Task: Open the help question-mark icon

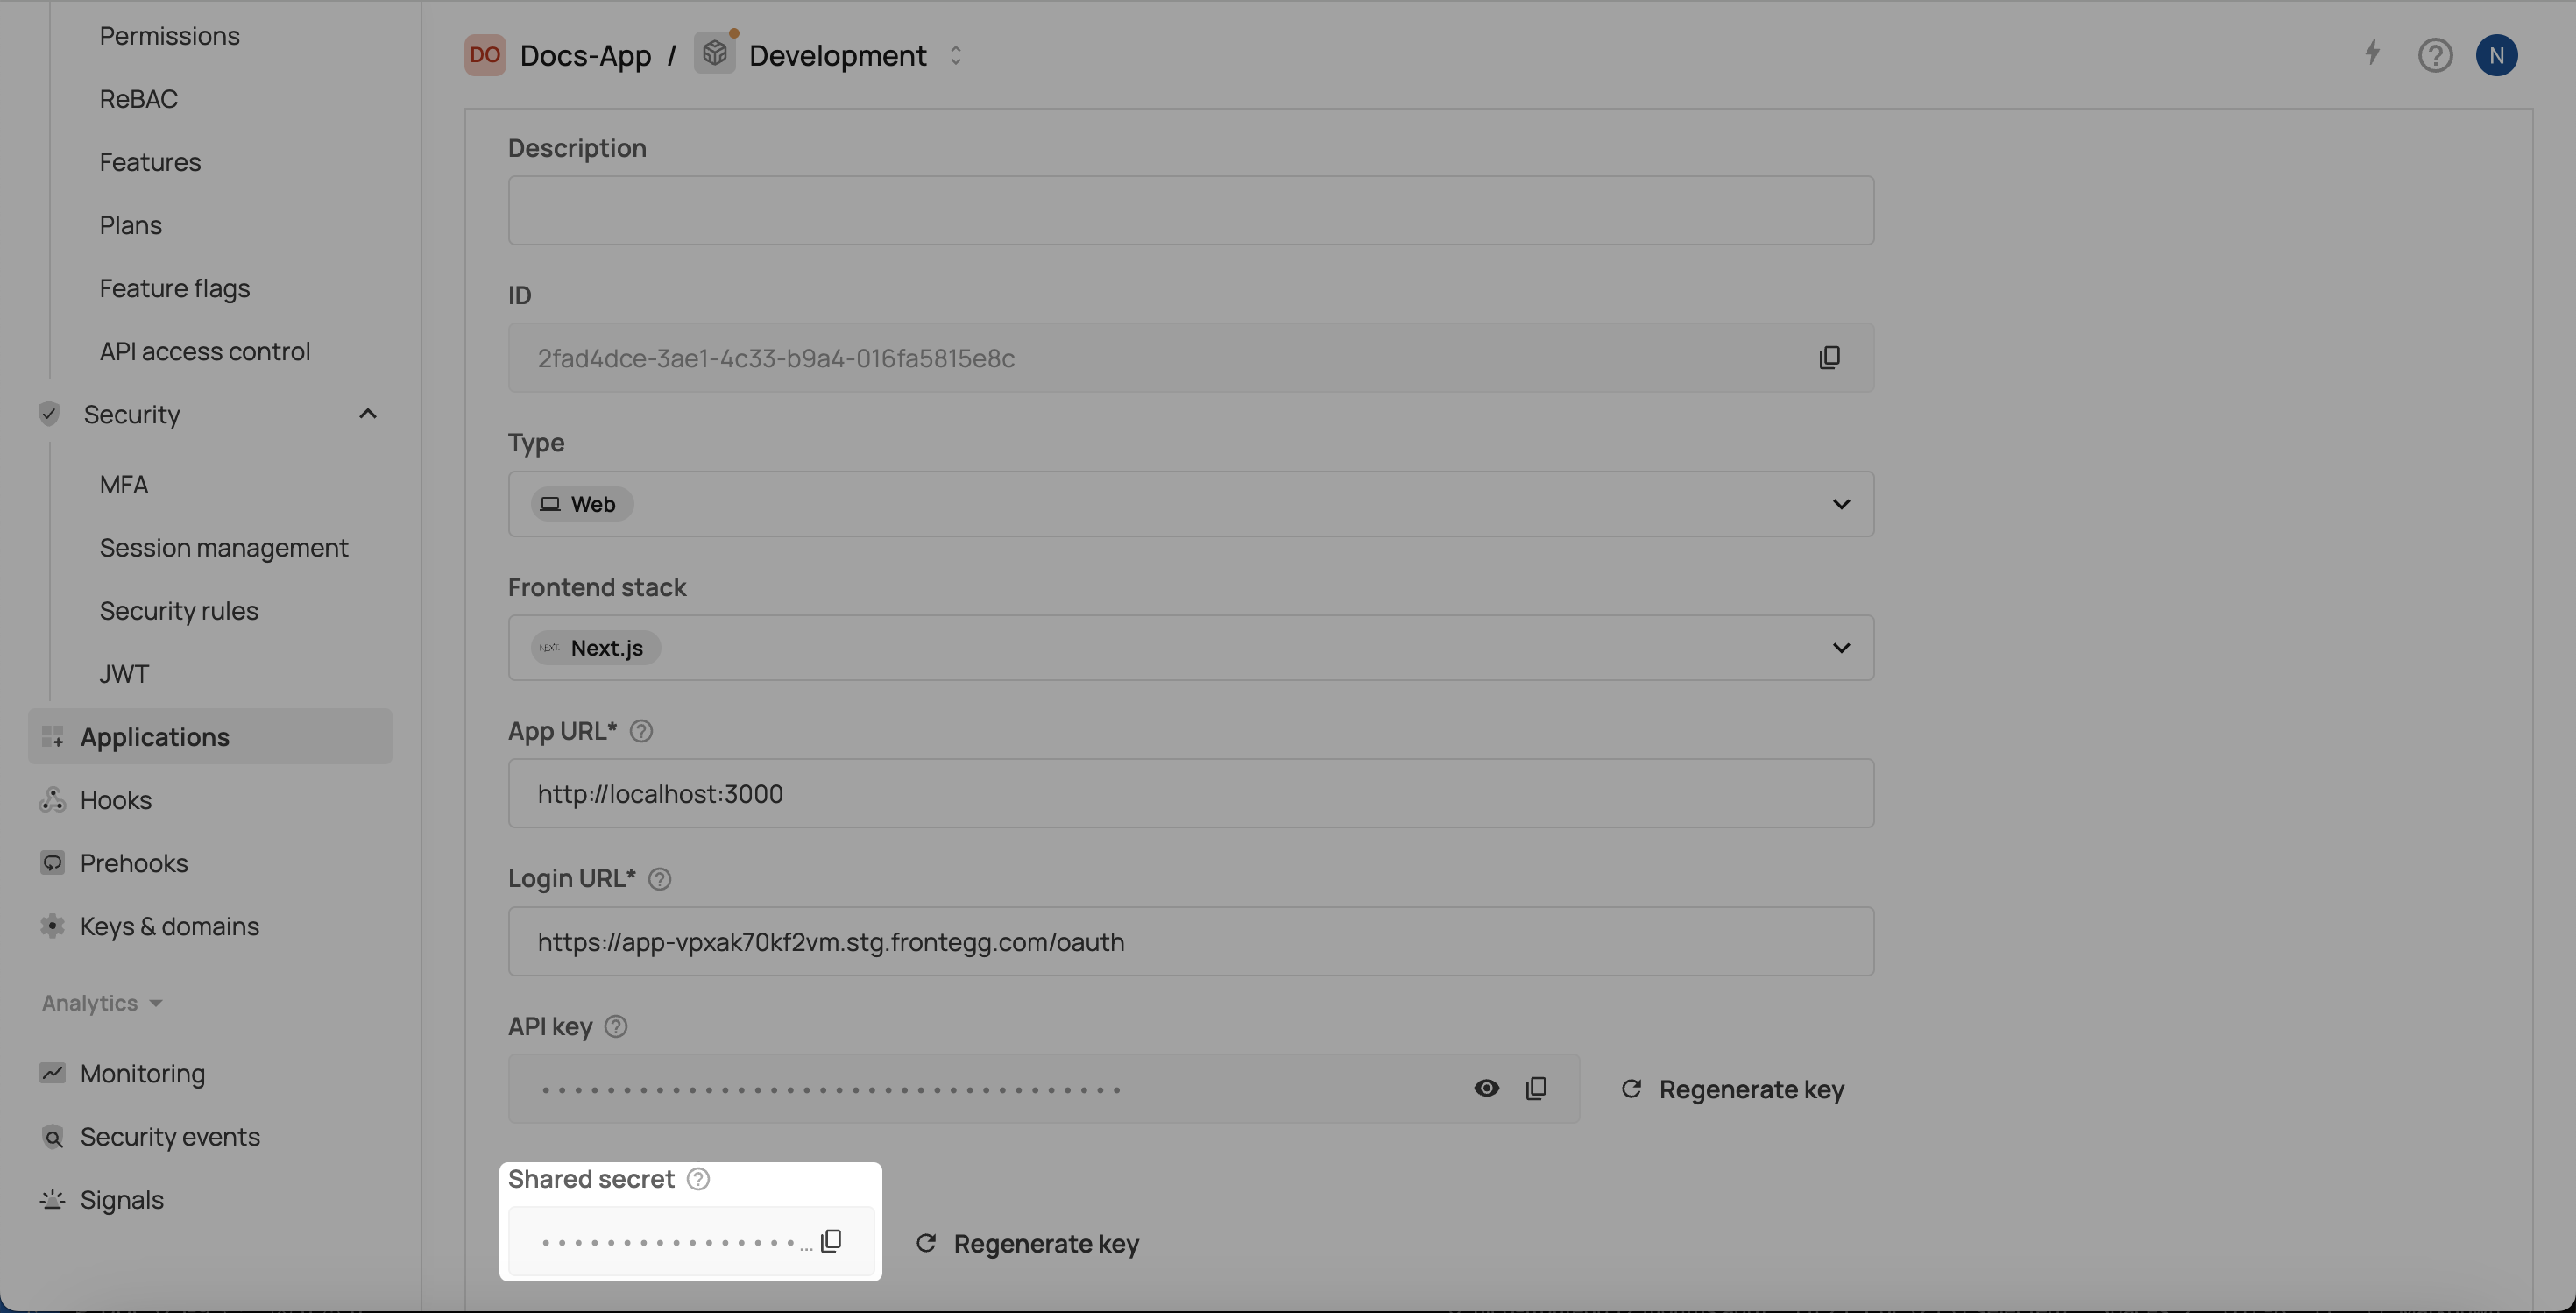Action: [x=2436, y=55]
